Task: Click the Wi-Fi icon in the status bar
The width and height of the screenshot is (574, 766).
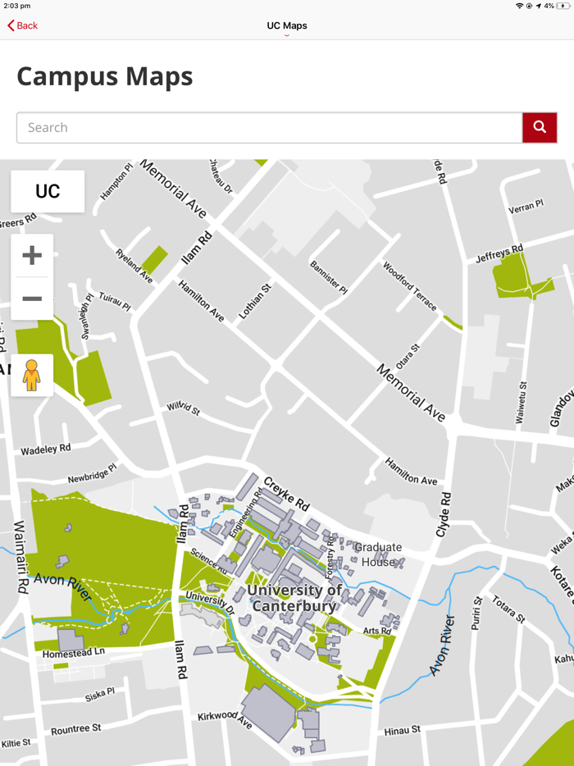Action: pyautogui.click(x=520, y=7)
